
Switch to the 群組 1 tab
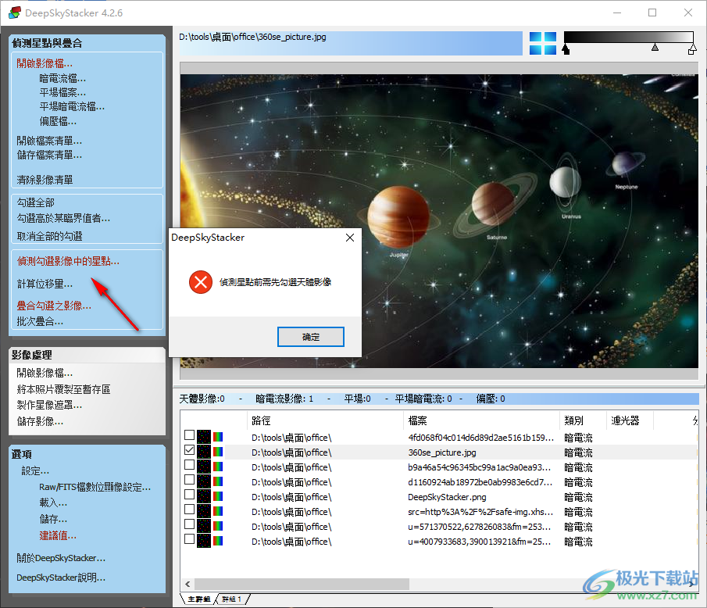[x=232, y=599]
